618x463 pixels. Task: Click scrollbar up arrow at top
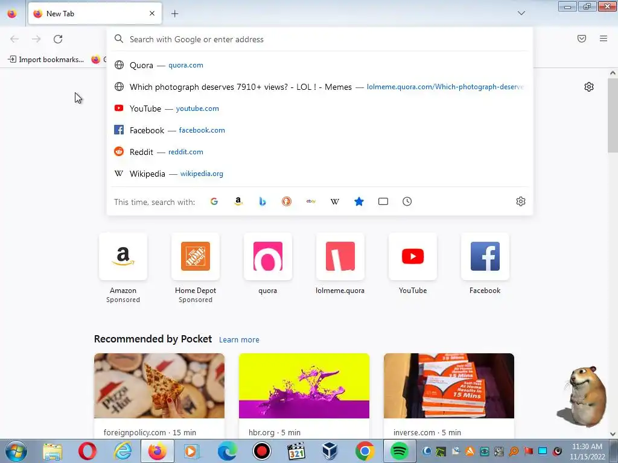(x=613, y=73)
